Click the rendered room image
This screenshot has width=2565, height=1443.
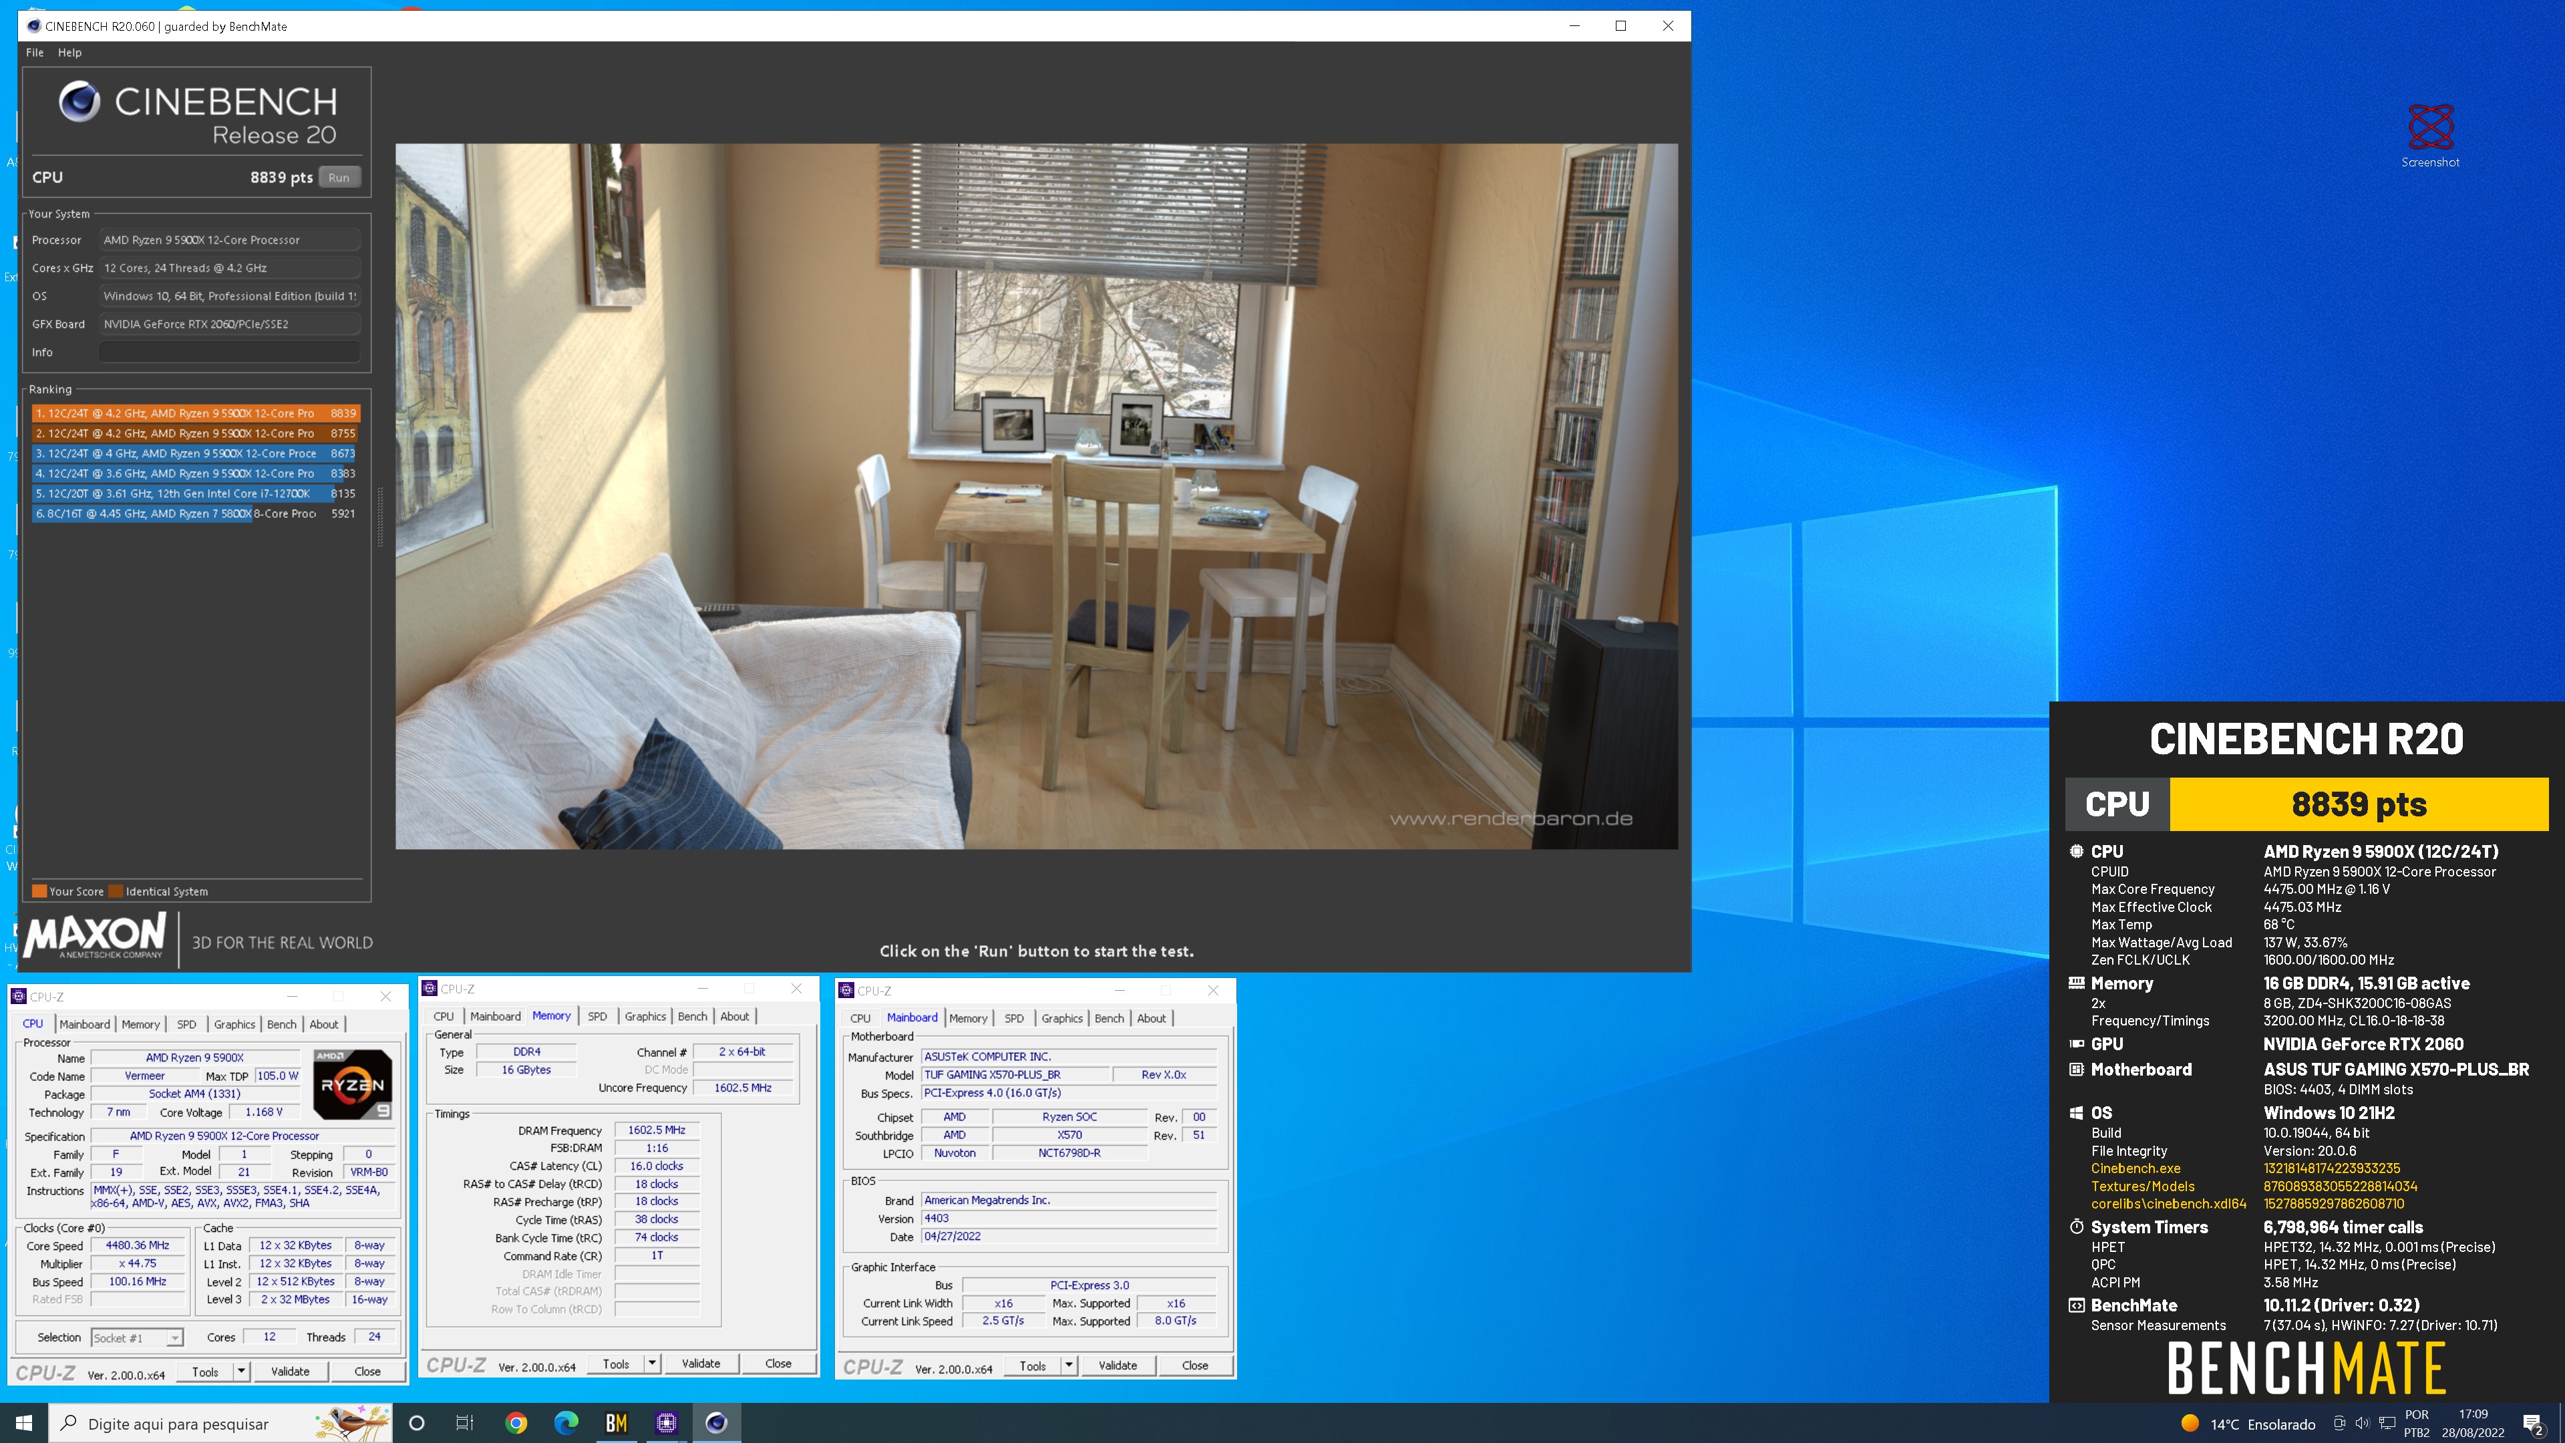[x=1035, y=496]
